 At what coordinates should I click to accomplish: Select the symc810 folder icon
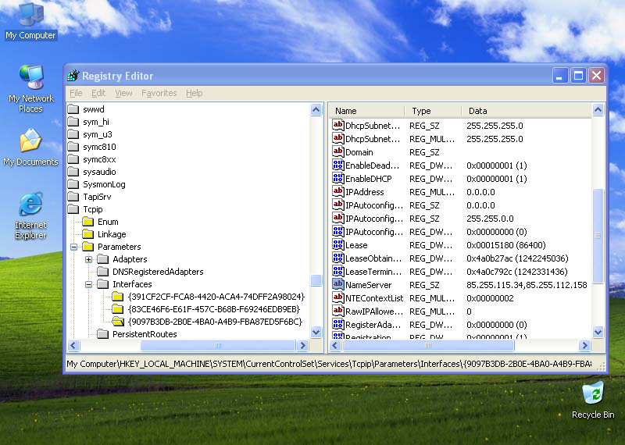pos(73,147)
